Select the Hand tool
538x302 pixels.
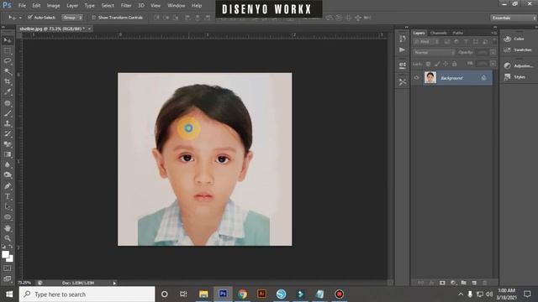[8, 228]
